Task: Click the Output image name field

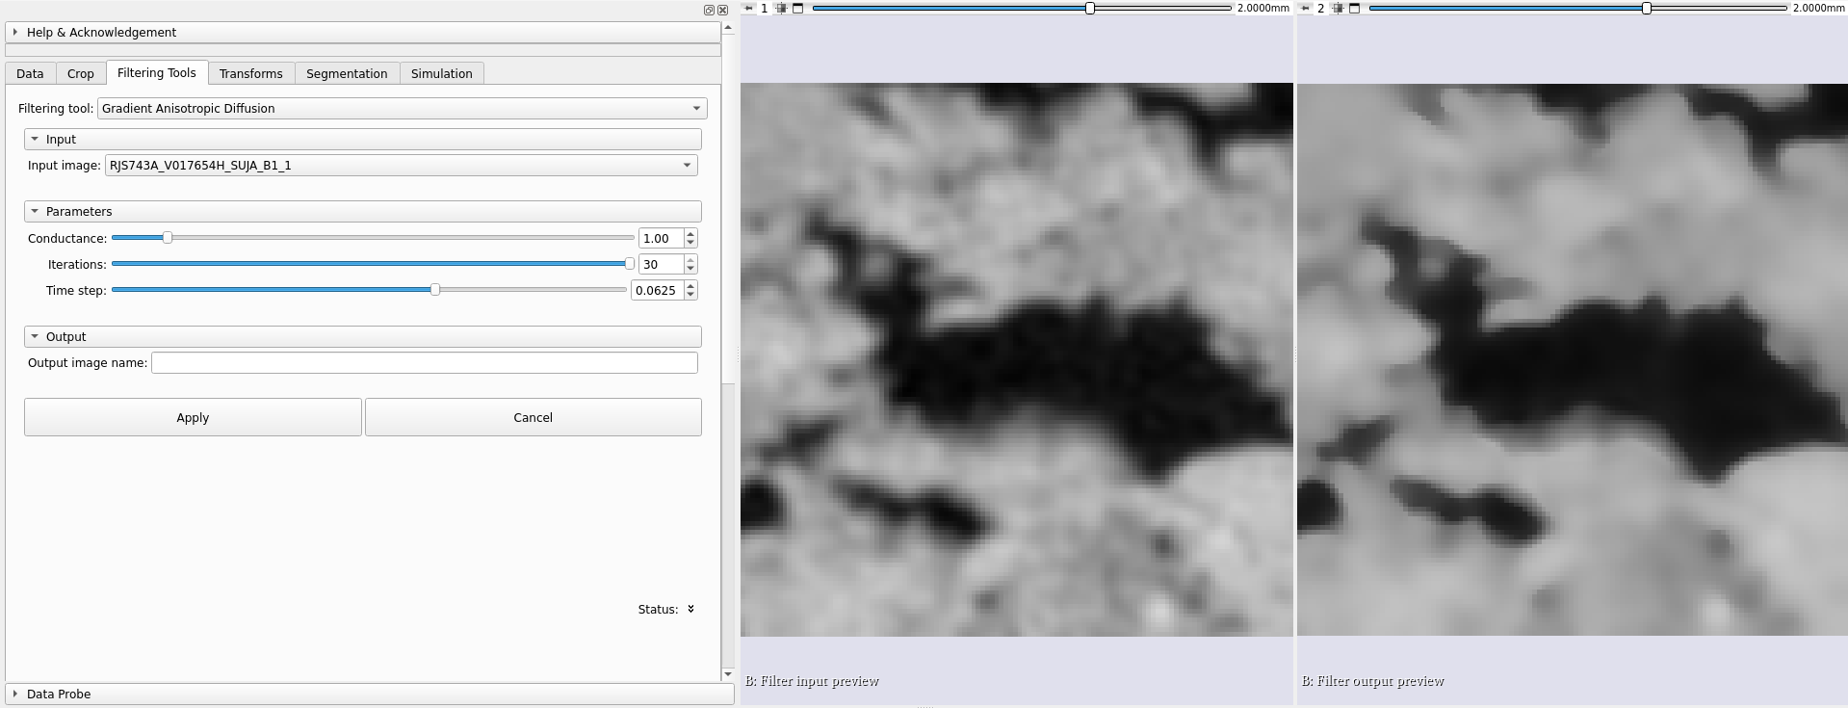Action: 424,363
